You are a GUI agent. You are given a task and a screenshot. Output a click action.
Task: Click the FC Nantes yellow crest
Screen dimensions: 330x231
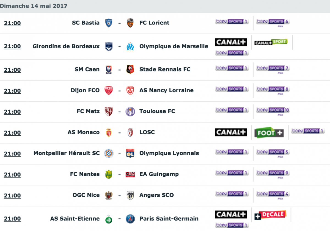click(x=109, y=174)
